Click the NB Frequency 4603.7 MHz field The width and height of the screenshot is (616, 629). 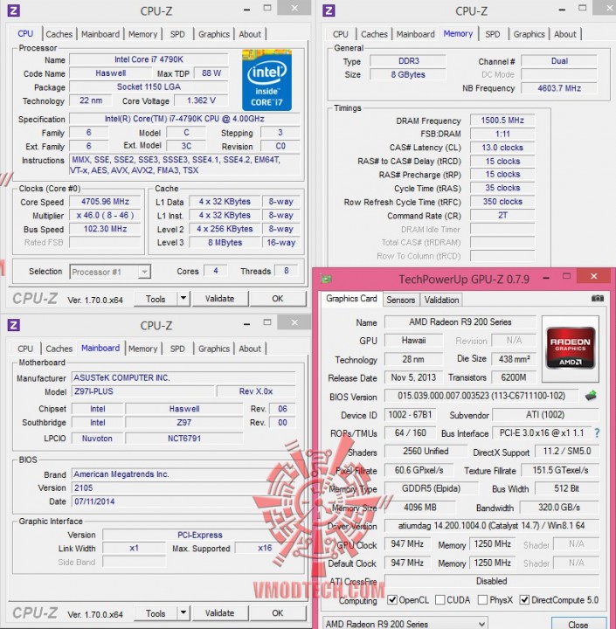click(x=559, y=88)
